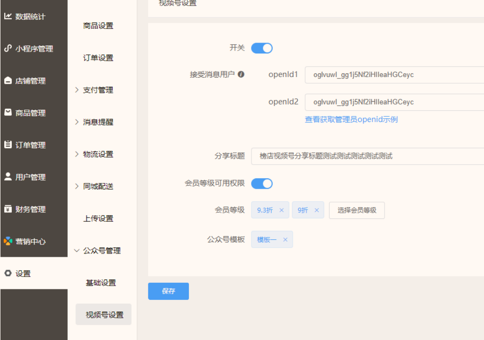Expand the 物流设置 submenu arrow
484x340 pixels.
point(77,154)
